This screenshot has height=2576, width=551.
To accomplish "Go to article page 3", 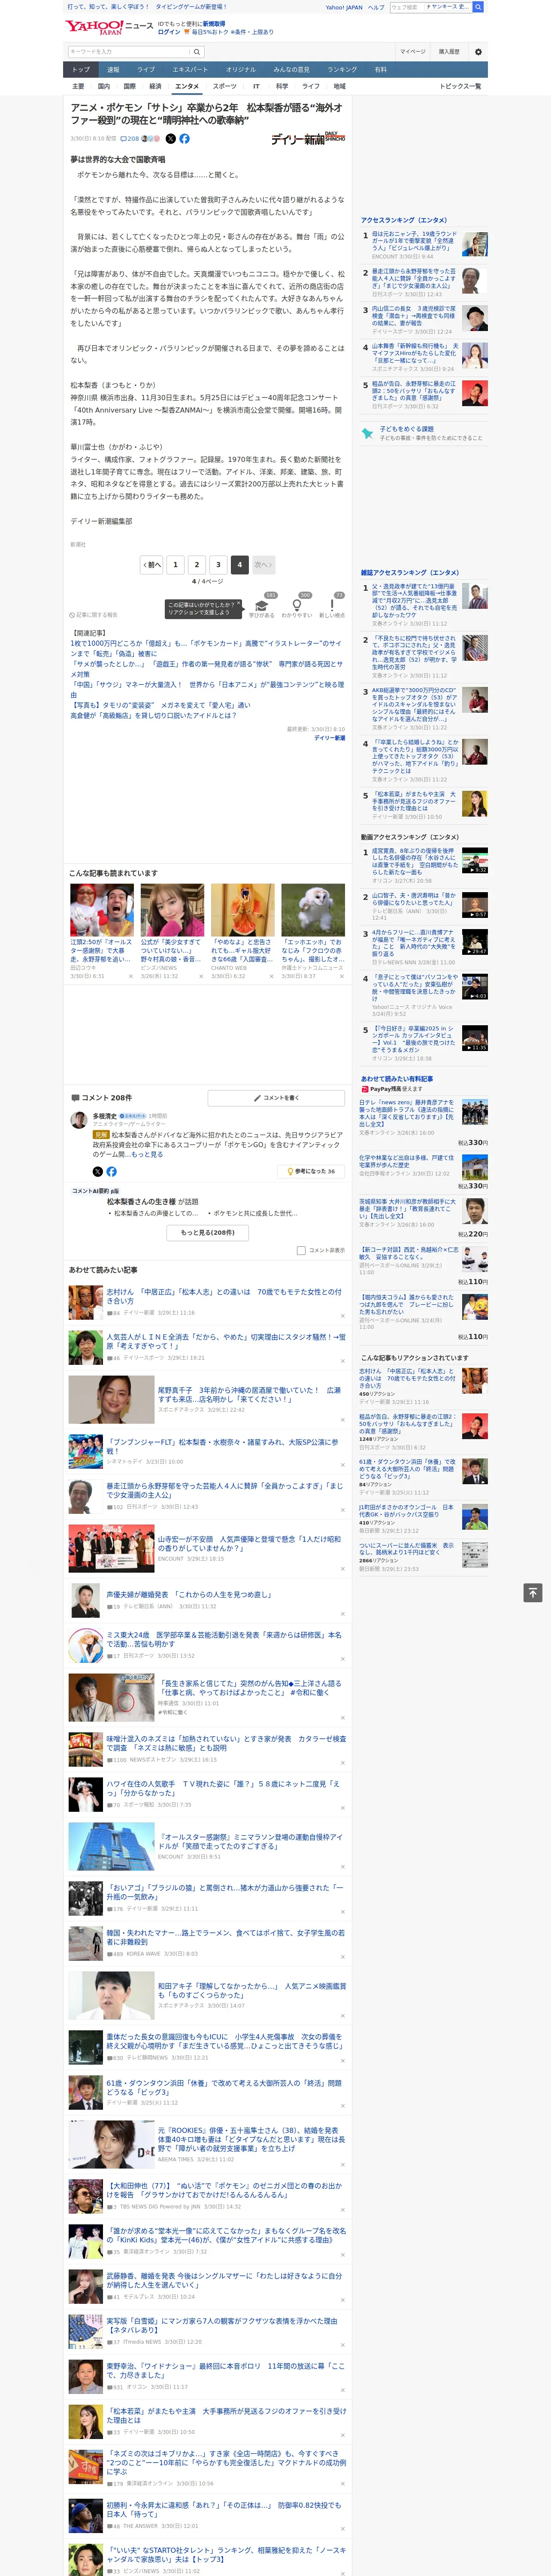I will pos(218,564).
